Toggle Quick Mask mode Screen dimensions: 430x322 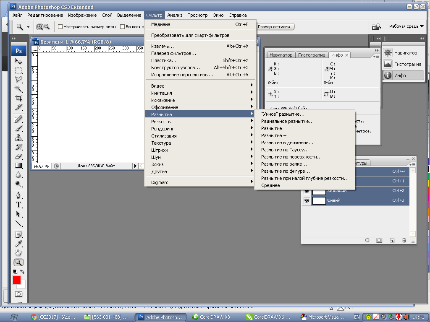pyautogui.click(x=18, y=294)
